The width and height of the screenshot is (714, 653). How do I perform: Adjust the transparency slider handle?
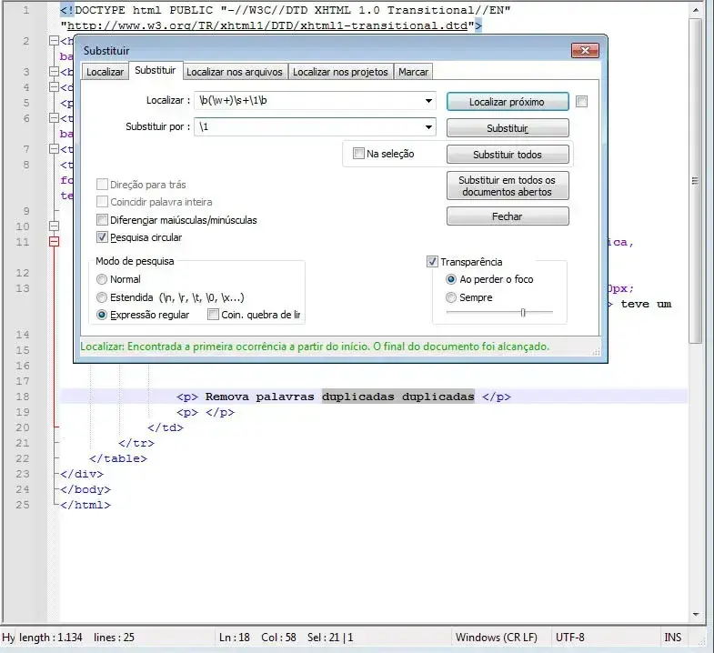click(522, 313)
